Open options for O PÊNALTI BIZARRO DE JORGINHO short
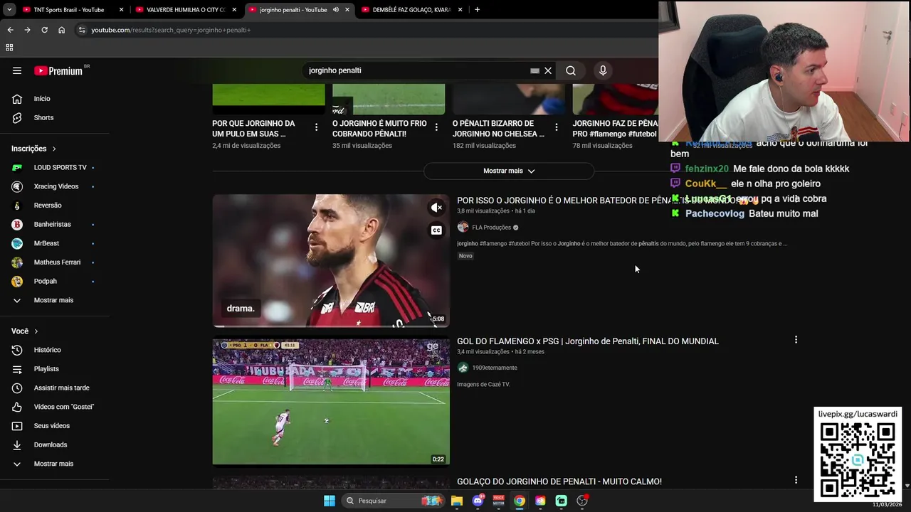 [x=557, y=127]
